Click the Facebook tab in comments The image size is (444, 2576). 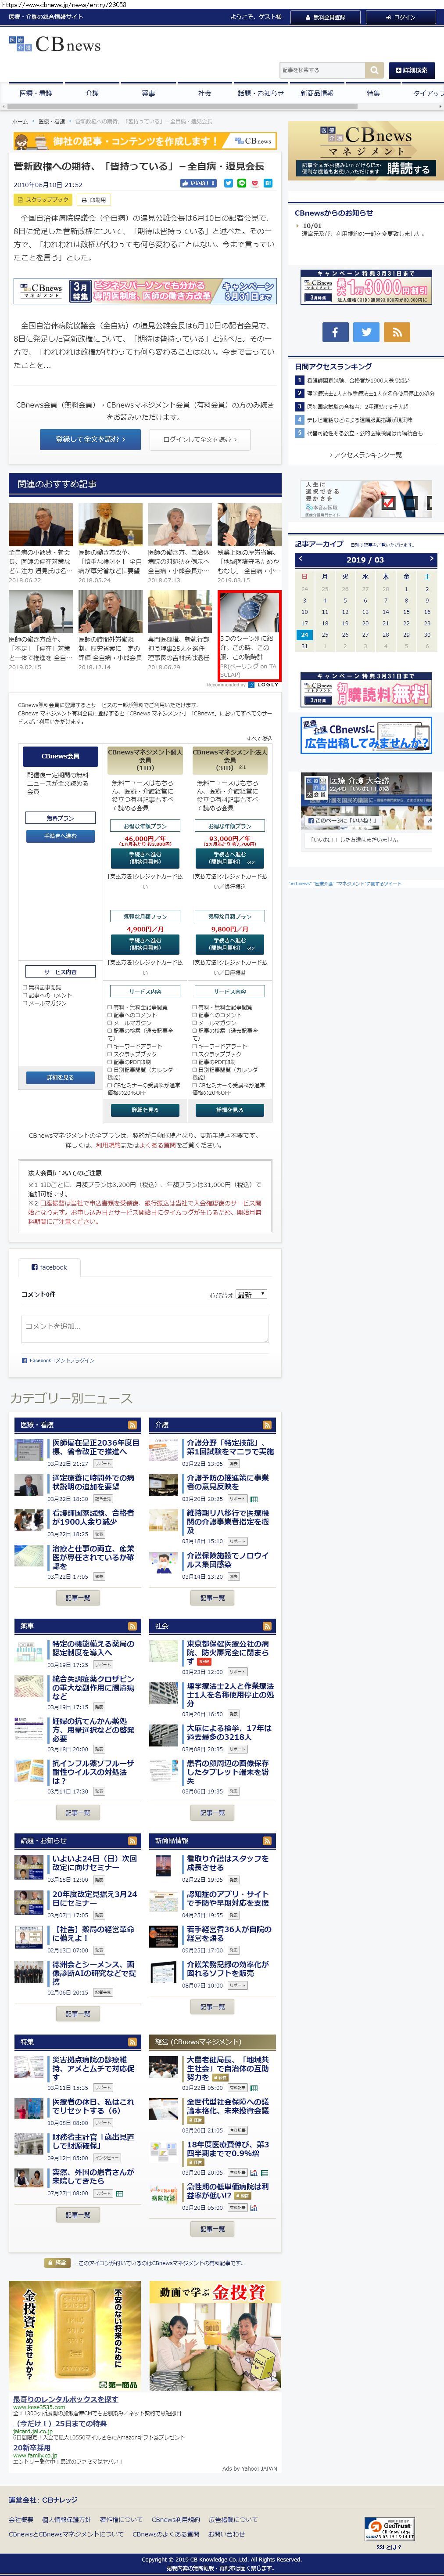tap(49, 1267)
